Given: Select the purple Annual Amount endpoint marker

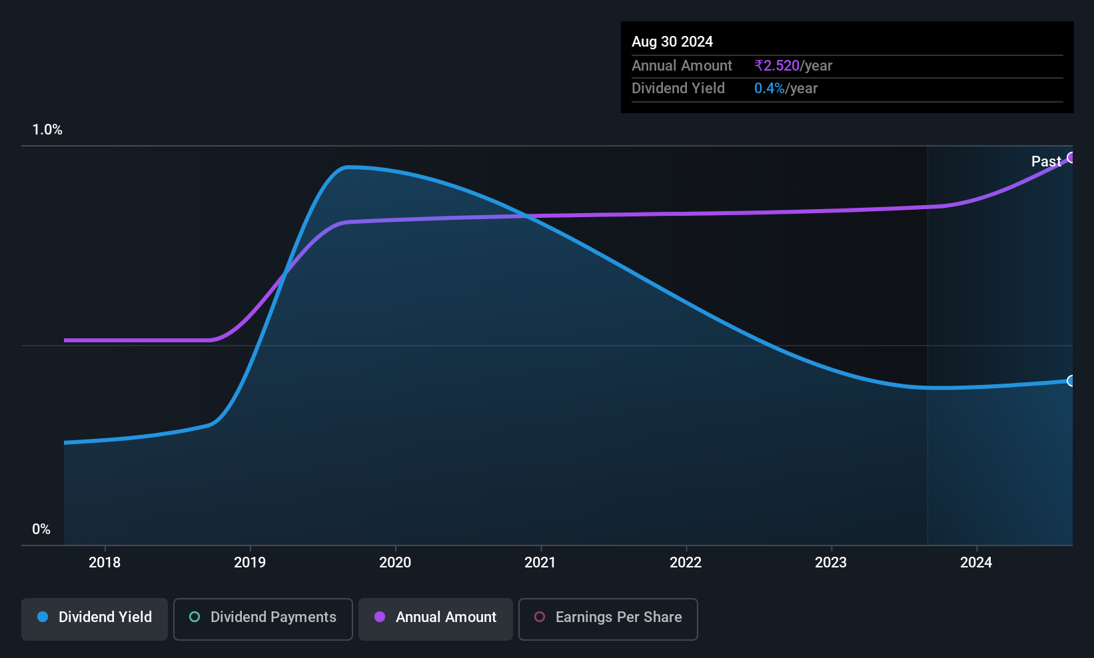Looking at the screenshot, I should (1071, 158).
